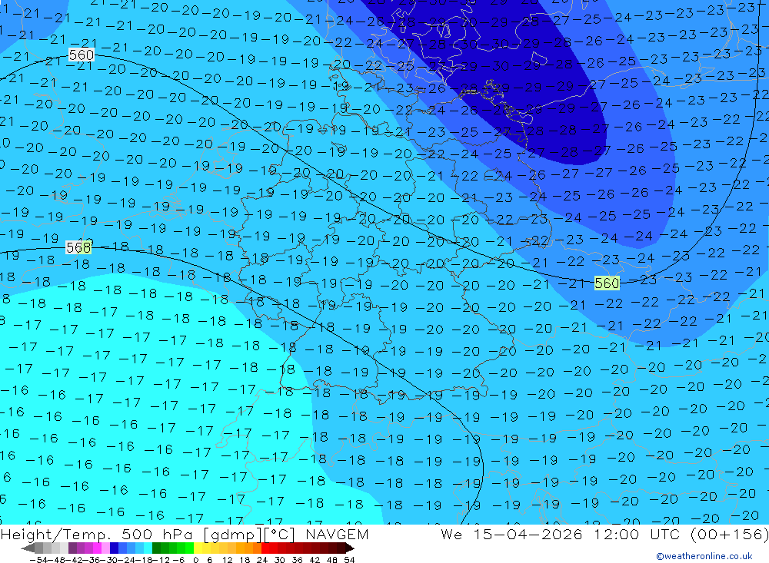The width and height of the screenshot is (769, 563).
Task: Click the 568 height contour label
Action: tap(78, 247)
